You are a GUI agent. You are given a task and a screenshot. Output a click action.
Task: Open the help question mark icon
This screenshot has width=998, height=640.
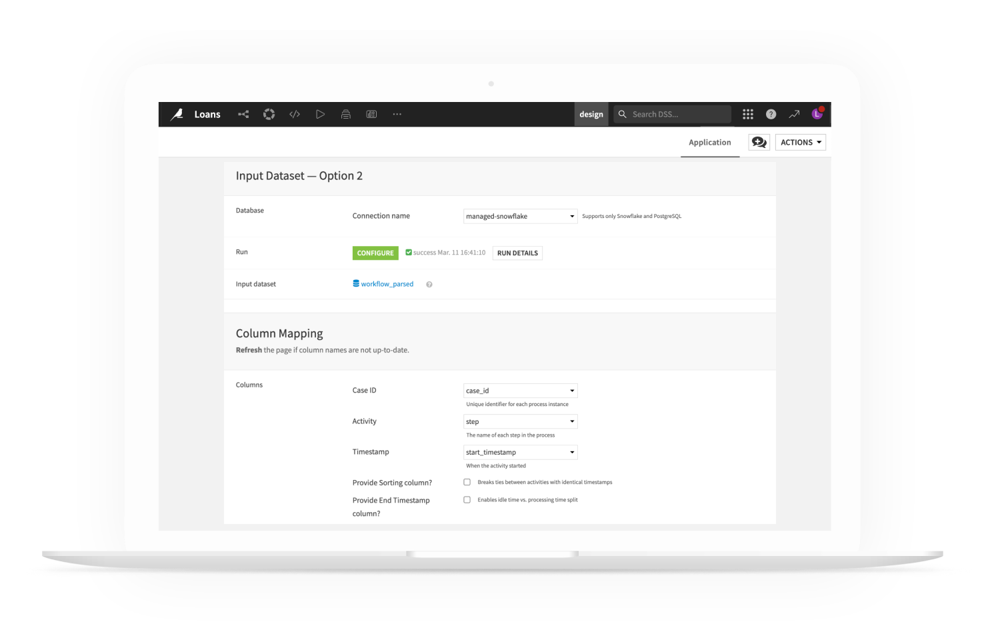click(771, 115)
